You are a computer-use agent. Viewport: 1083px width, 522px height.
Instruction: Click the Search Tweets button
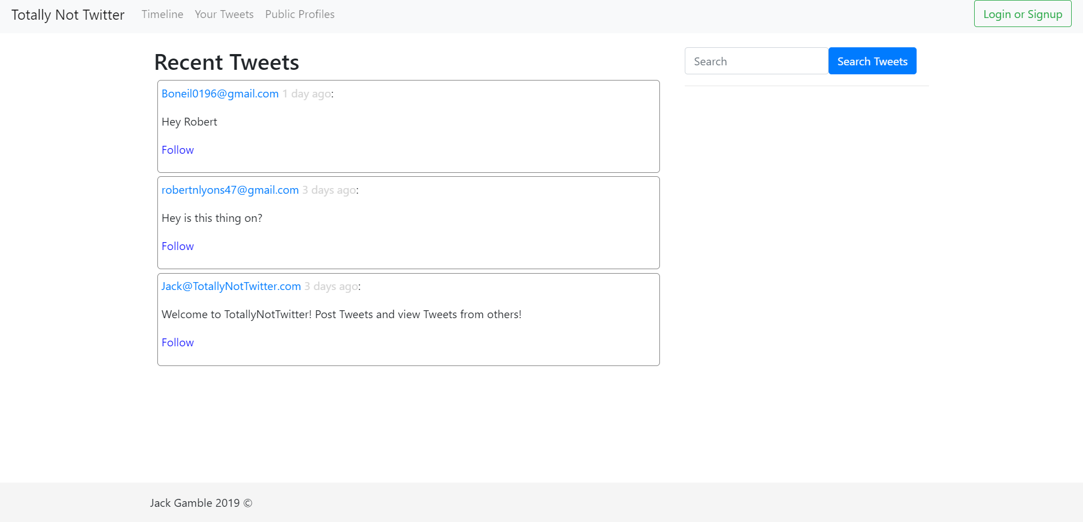pos(872,61)
